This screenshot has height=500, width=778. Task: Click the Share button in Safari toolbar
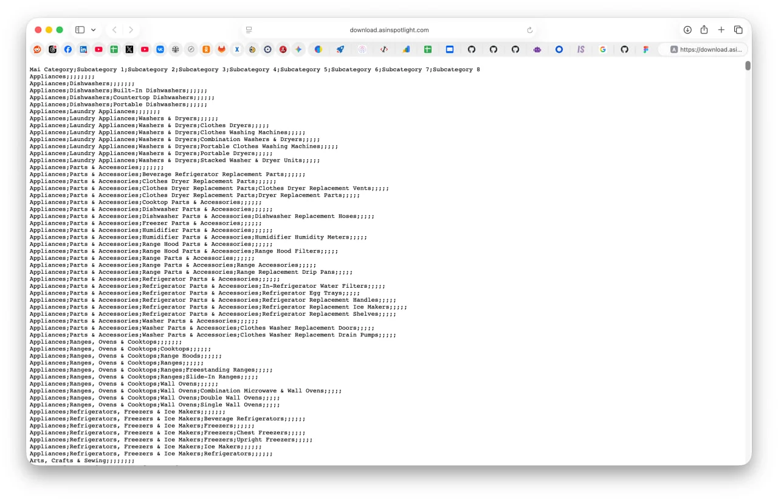pos(704,30)
